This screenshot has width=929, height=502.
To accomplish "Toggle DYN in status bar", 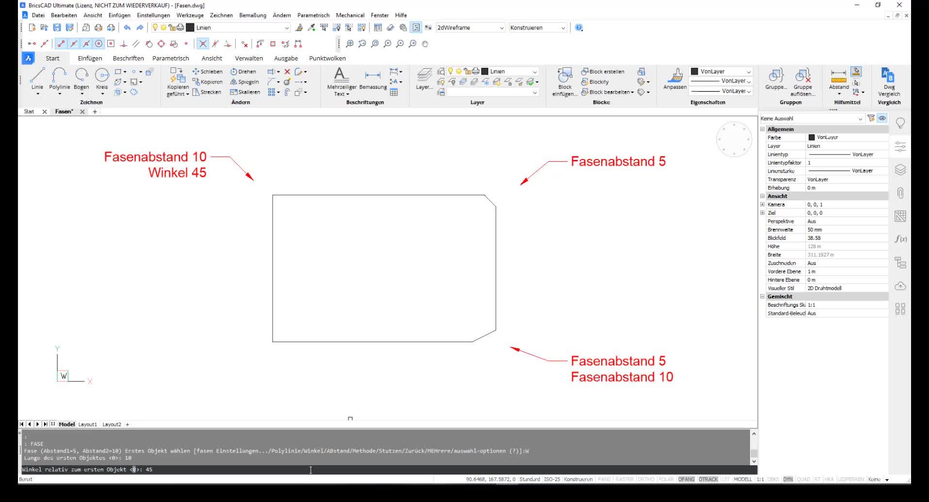I will pos(788,479).
